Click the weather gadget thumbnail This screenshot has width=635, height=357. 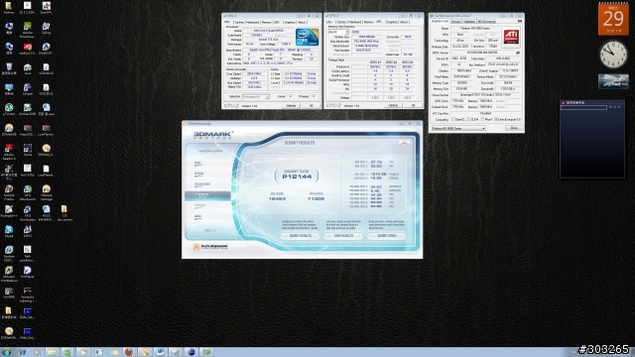click(x=613, y=81)
